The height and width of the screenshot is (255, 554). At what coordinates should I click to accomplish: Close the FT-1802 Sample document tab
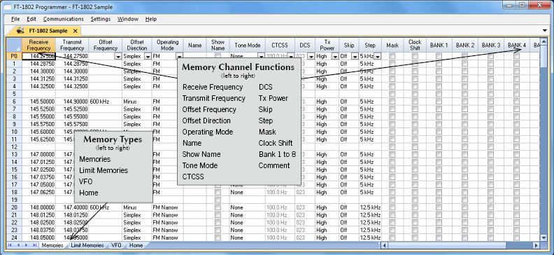pyautogui.click(x=75, y=31)
